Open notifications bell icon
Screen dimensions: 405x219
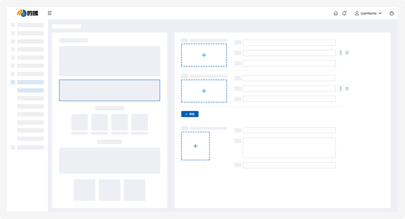point(344,13)
